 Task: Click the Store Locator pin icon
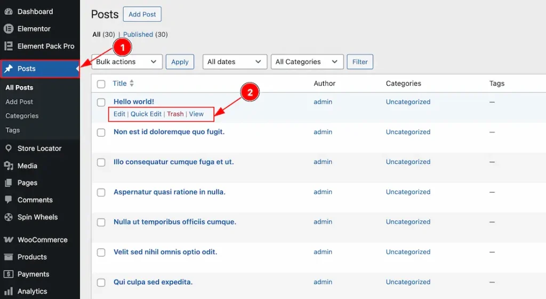point(9,148)
